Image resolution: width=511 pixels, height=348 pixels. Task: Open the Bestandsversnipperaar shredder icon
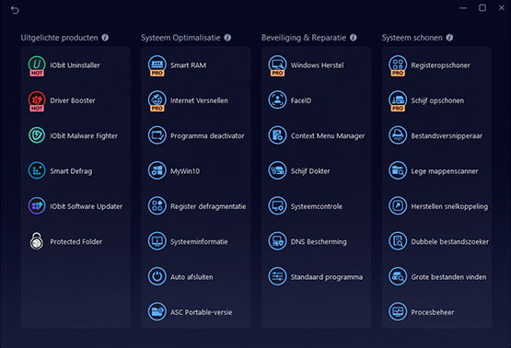[398, 135]
